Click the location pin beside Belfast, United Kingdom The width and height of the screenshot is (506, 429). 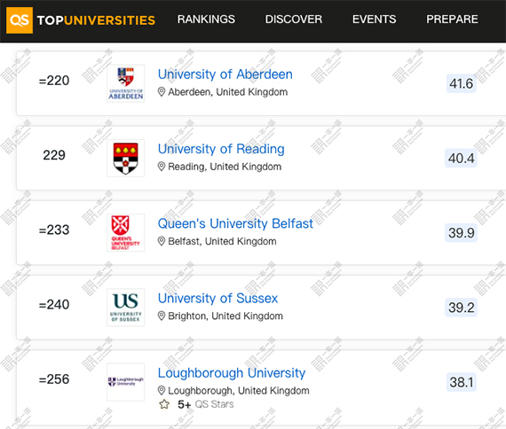coord(162,241)
